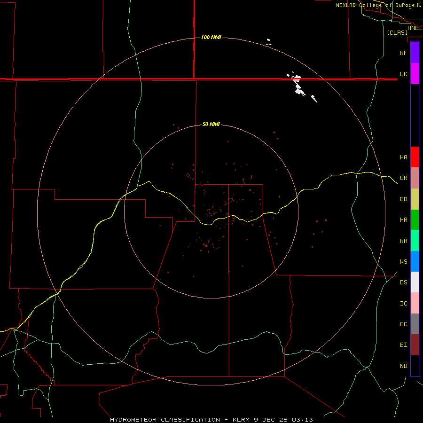
Task: Click the HHC product code label
Action: tap(413, 28)
